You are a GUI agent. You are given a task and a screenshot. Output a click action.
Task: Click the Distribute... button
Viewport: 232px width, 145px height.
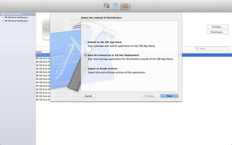click(218, 32)
